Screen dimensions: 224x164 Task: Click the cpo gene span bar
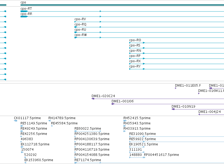coord(122,5)
